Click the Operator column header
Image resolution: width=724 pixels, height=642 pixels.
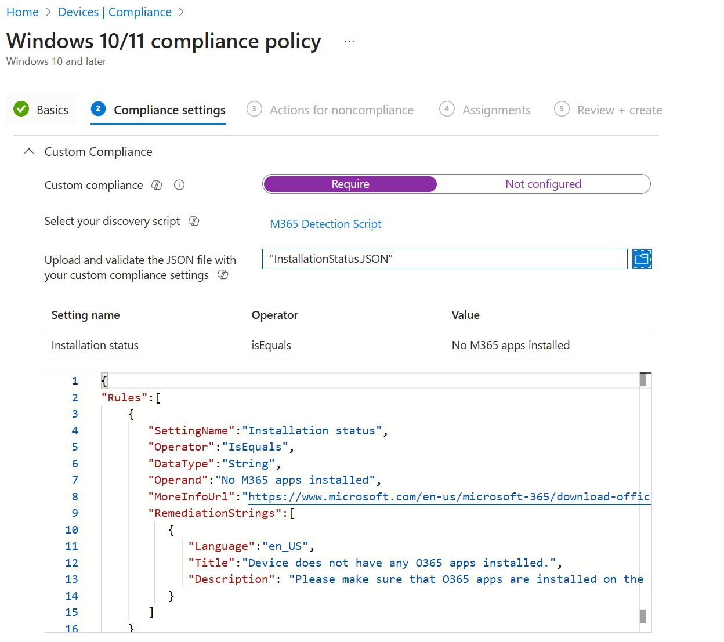point(274,315)
